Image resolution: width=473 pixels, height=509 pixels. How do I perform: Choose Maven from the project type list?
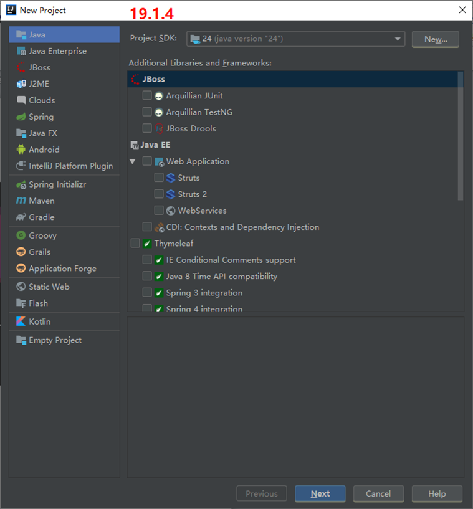pyautogui.click(x=65, y=201)
